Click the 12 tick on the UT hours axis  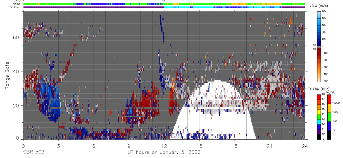point(164,146)
